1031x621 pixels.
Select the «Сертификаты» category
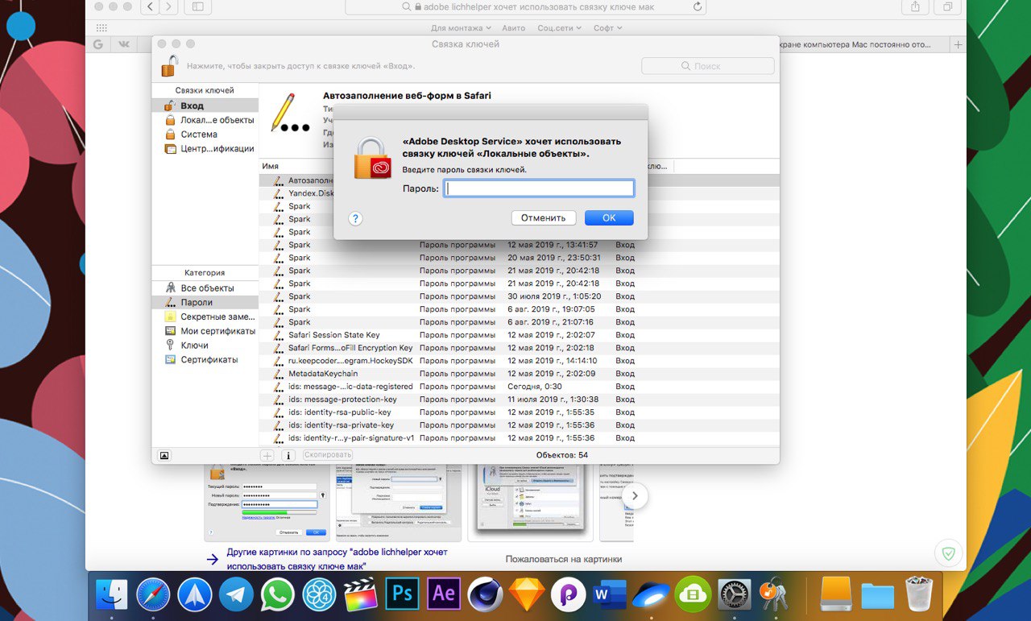(205, 360)
